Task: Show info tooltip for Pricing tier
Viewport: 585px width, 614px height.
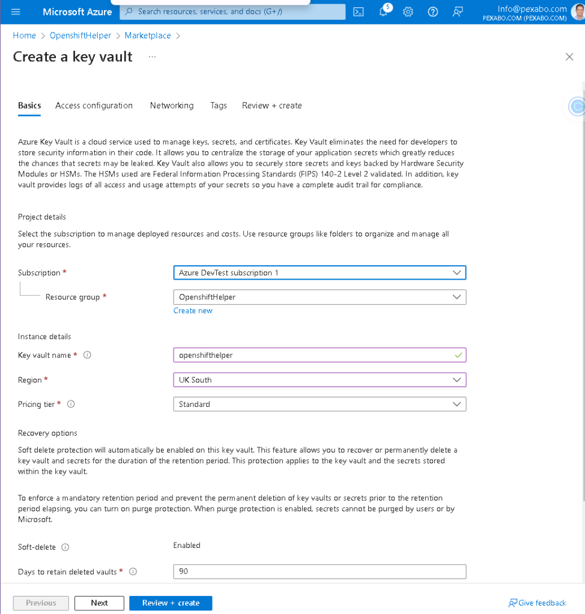Action: pyautogui.click(x=71, y=404)
